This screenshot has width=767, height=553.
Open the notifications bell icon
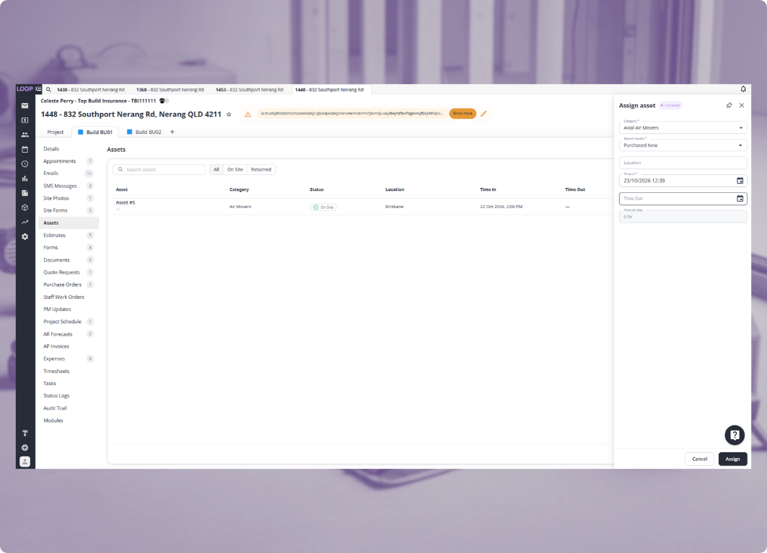(x=743, y=89)
